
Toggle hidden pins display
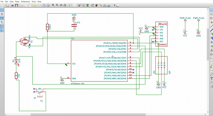tap(2, 26)
